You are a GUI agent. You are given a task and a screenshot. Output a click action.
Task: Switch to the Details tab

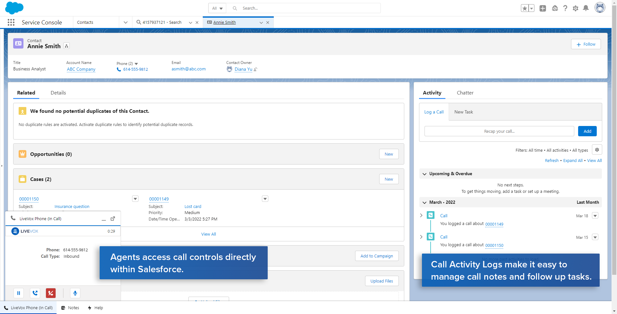click(x=58, y=93)
